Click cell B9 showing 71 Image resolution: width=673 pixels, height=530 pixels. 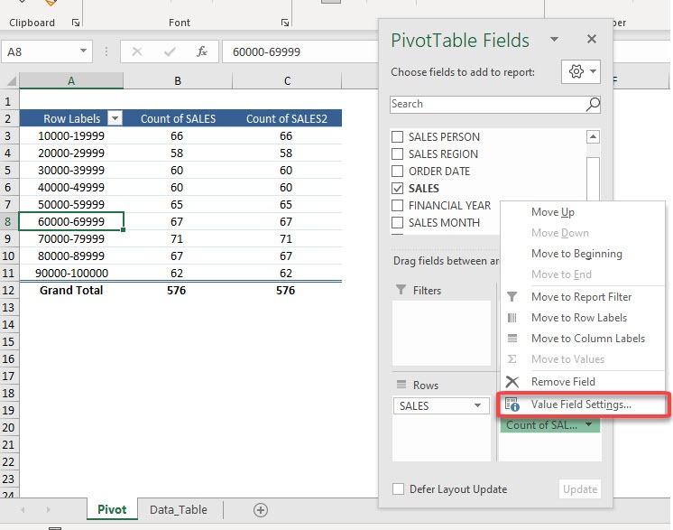(177, 238)
